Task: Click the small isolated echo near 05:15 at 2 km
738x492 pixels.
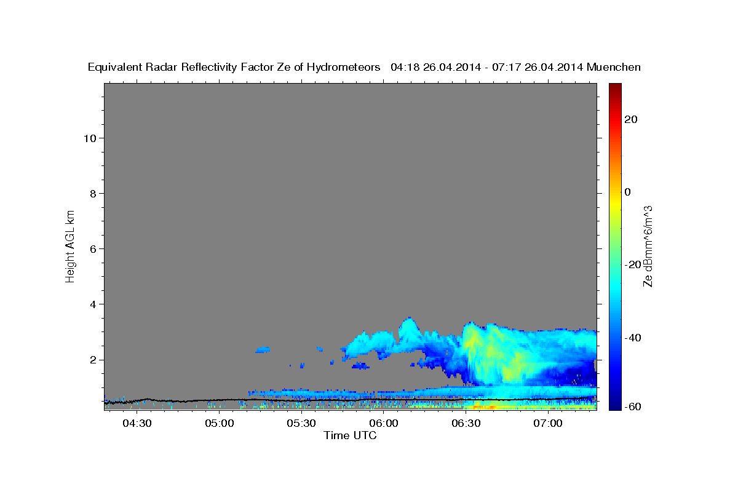Action: [x=263, y=350]
